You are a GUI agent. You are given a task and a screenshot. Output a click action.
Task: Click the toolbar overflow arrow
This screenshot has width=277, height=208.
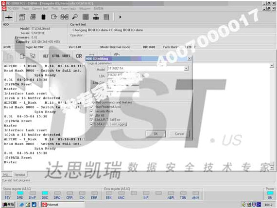tap(120, 17)
